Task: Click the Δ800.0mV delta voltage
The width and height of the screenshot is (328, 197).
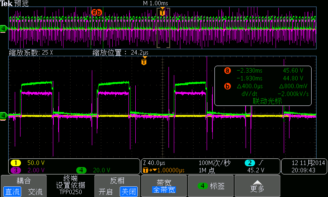Action: [293, 86]
